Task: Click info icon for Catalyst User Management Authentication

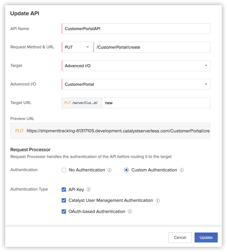Action: click(x=157, y=201)
